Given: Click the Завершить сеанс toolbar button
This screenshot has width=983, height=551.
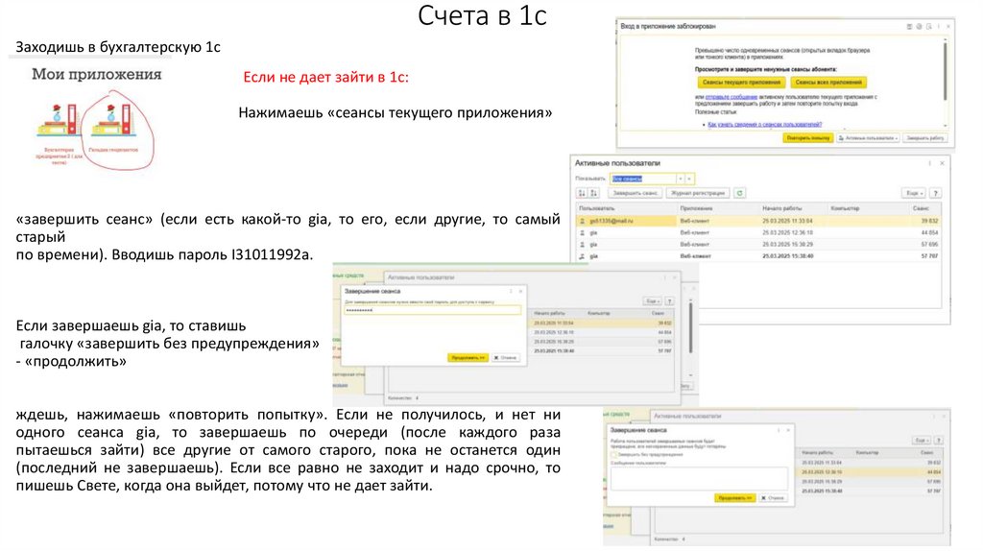Looking at the screenshot, I should (x=634, y=193).
